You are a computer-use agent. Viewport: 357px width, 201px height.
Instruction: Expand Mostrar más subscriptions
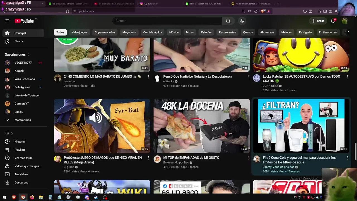click(x=23, y=120)
